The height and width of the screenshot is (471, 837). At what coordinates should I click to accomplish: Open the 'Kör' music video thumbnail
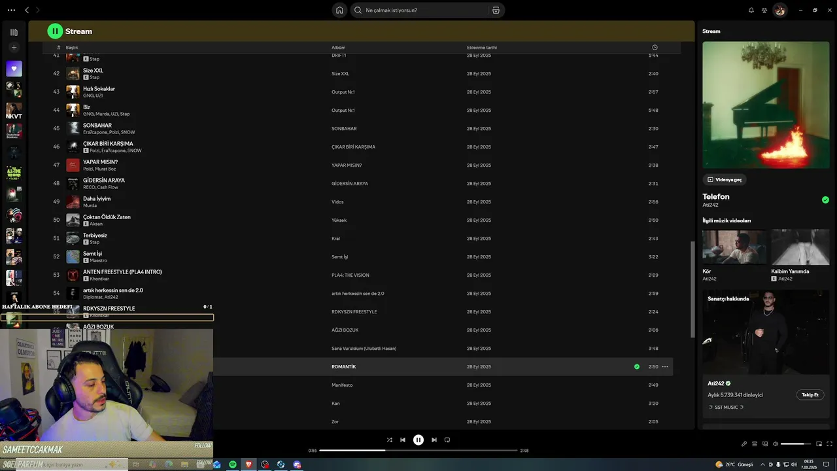[734, 247]
